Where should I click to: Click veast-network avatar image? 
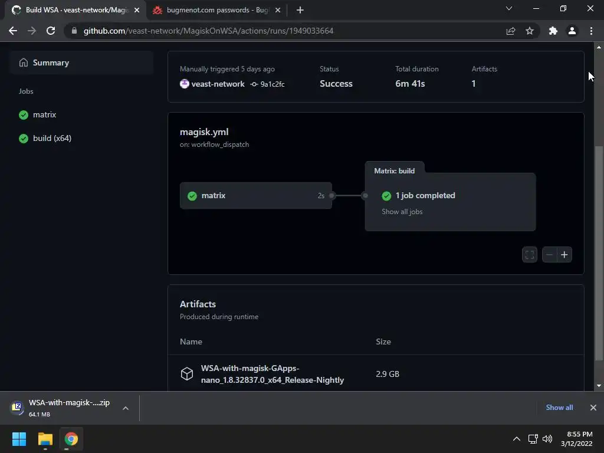pos(185,84)
